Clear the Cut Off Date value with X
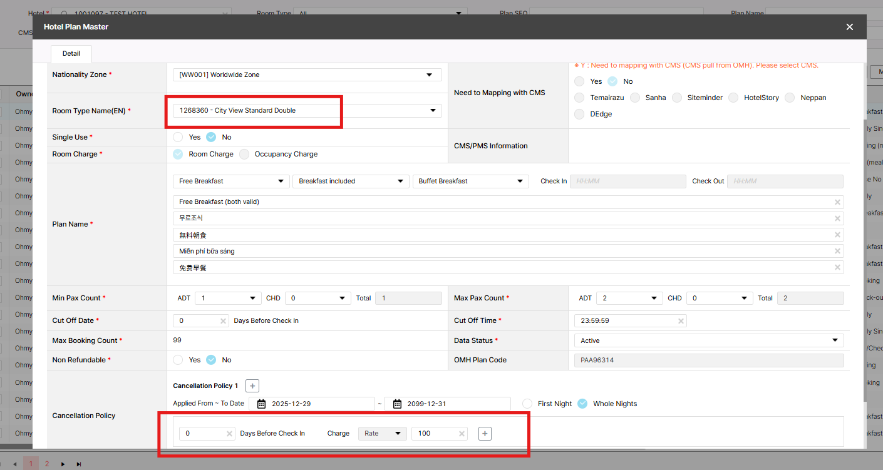This screenshot has width=883, height=470. (x=223, y=320)
